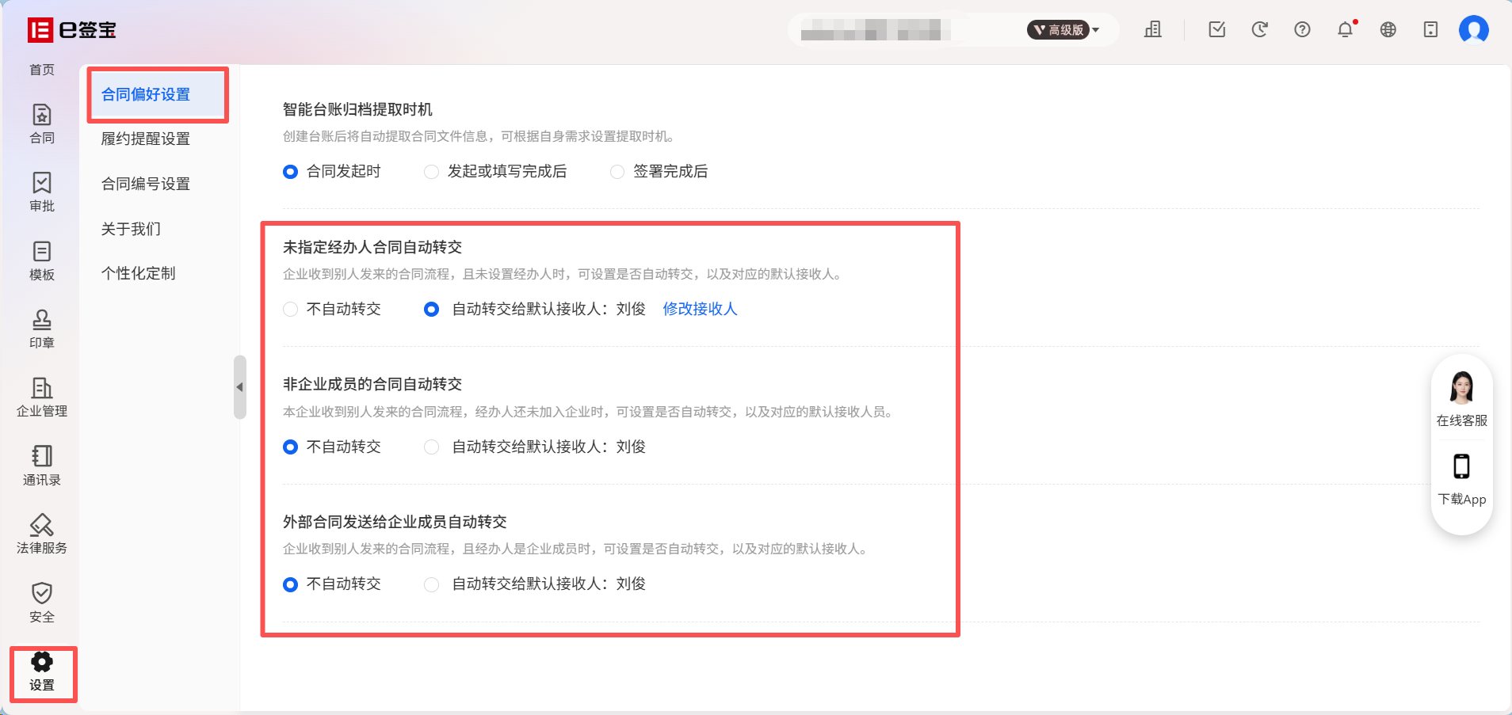This screenshot has height=715, width=1512.
Task: Click the description starting 本企业收到别人发来的合同流程
Action: (590, 413)
